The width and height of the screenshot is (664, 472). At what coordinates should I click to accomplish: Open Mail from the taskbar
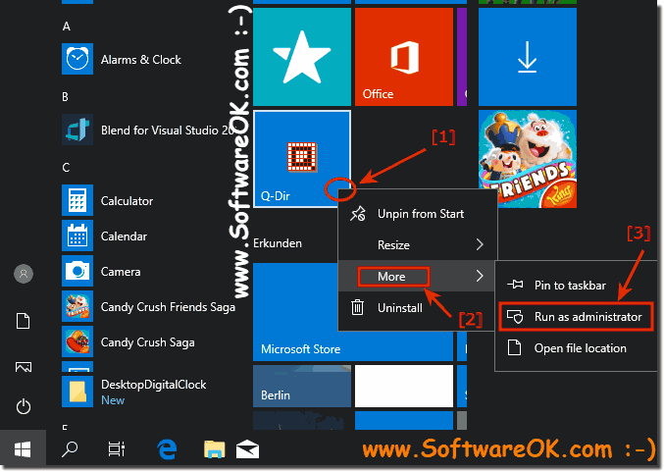tap(247, 449)
